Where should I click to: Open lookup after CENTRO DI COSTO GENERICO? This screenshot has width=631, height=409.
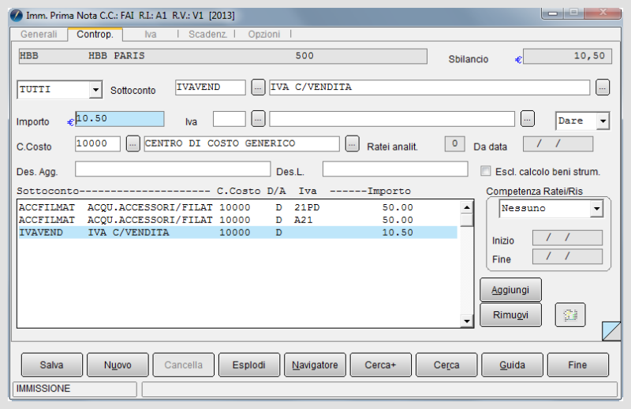tap(352, 143)
